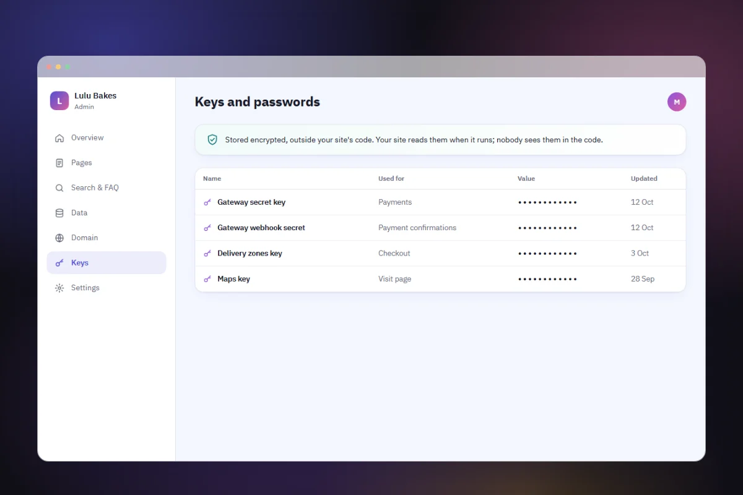This screenshot has width=743, height=495.
Task: Open the Gateway webhook secret row
Action: click(x=440, y=228)
